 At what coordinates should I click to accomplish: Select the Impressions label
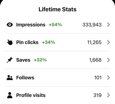point(31,25)
